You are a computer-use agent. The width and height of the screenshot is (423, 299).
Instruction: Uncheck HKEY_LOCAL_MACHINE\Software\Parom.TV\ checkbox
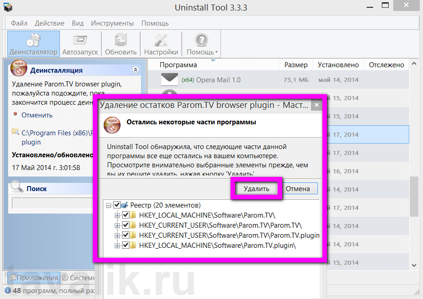[125, 215]
